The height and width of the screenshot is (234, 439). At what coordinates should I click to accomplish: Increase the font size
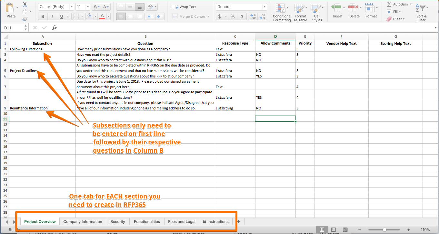pyautogui.click(x=96, y=7)
